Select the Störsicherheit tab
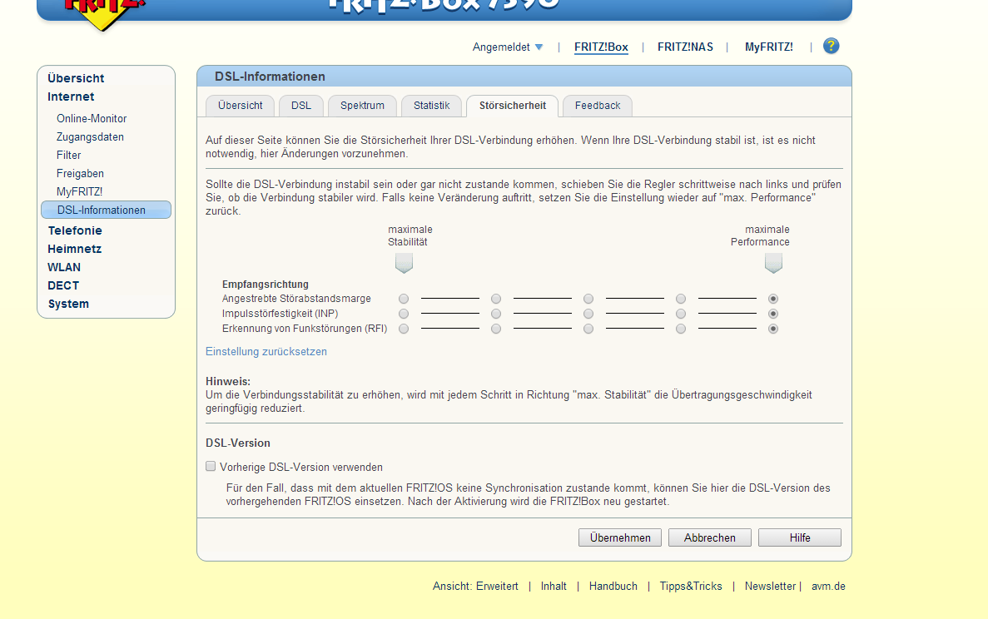The height and width of the screenshot is (619, 988). pos(512,106)
